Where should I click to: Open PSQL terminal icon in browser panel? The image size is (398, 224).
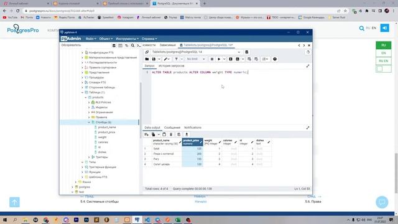click(x=139, y=45)
